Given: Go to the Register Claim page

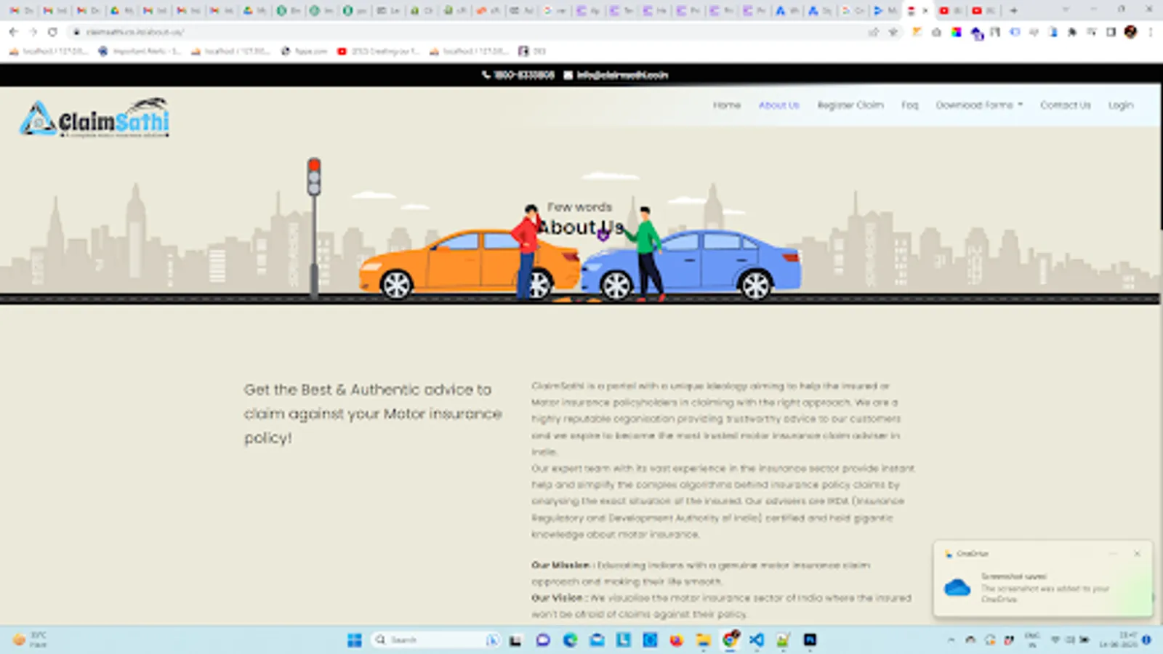Looking at the screenshot, I should (x=850, y=105).
